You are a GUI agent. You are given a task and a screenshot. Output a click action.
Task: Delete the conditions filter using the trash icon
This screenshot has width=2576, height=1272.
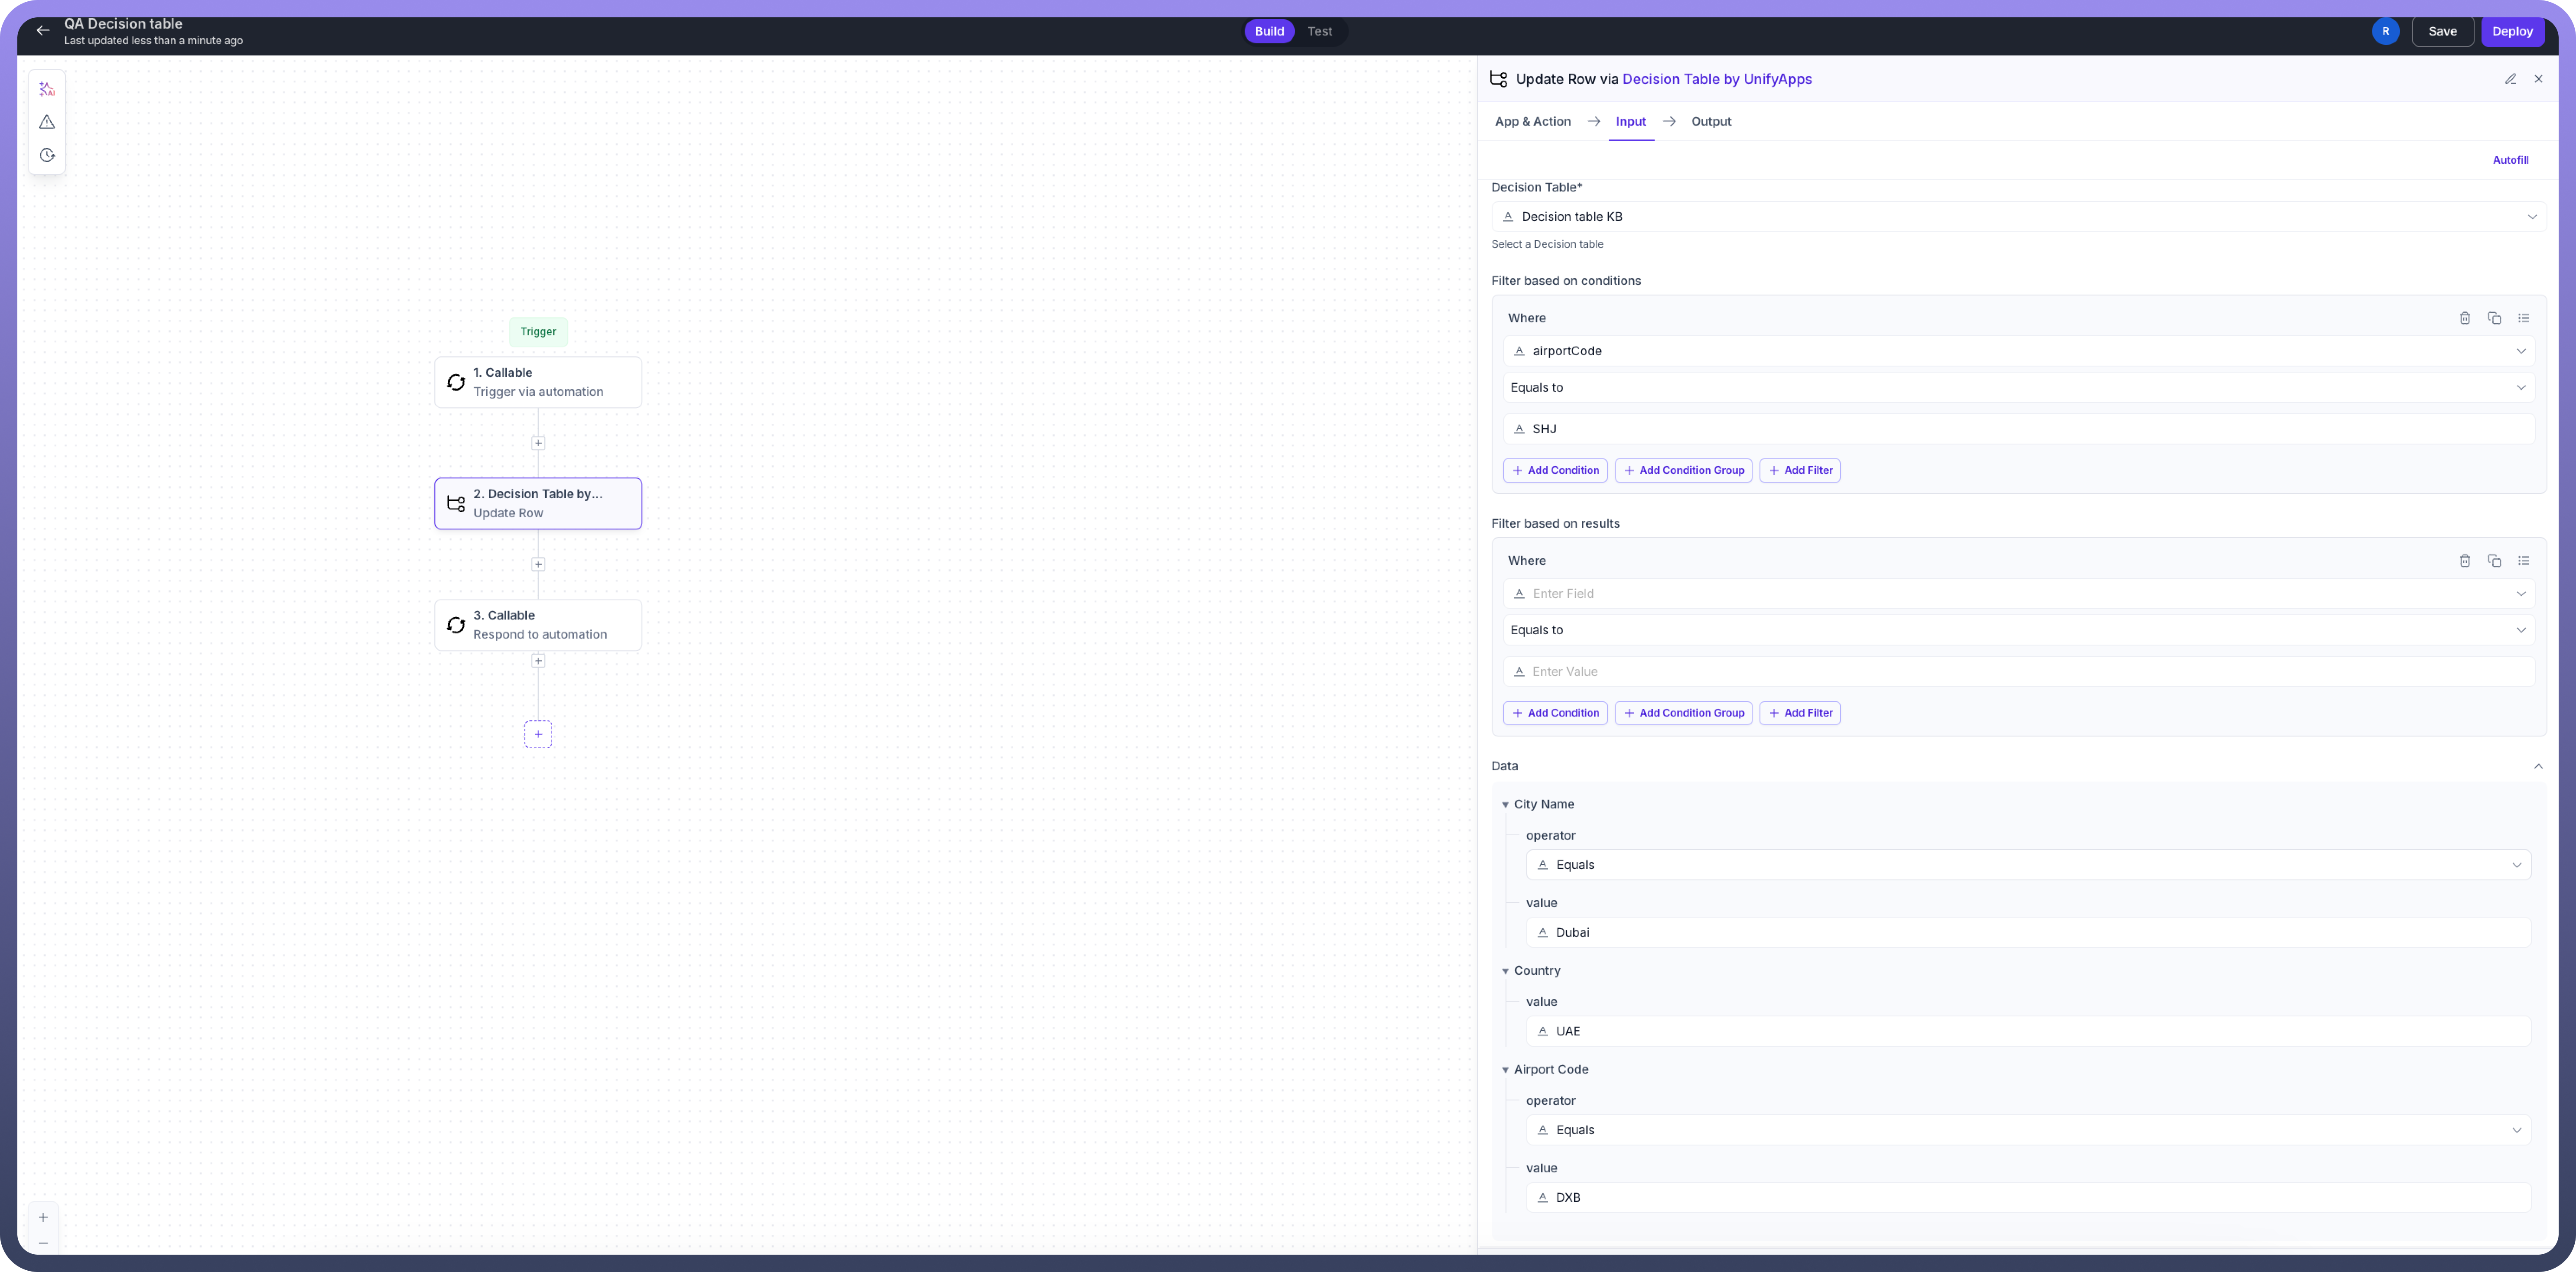(2465, 318)
